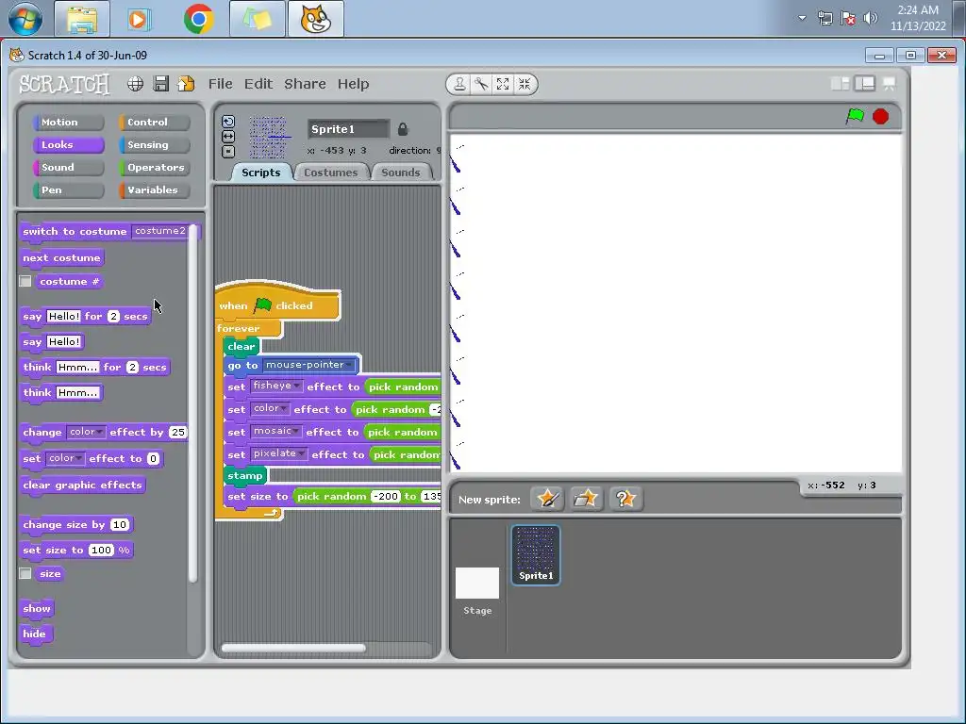Screen dimensions: 966x724
Task: Set rotation style to don't rotate
Action: point(228,151)
